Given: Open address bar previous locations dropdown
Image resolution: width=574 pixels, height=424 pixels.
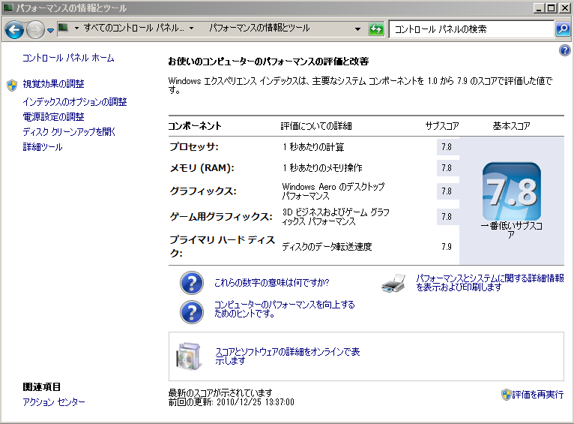Looking at the screenshot, I should pos(357,29).
